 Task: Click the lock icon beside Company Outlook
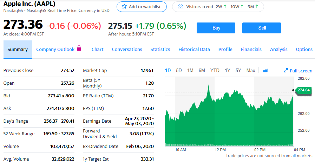pos(79,48)
